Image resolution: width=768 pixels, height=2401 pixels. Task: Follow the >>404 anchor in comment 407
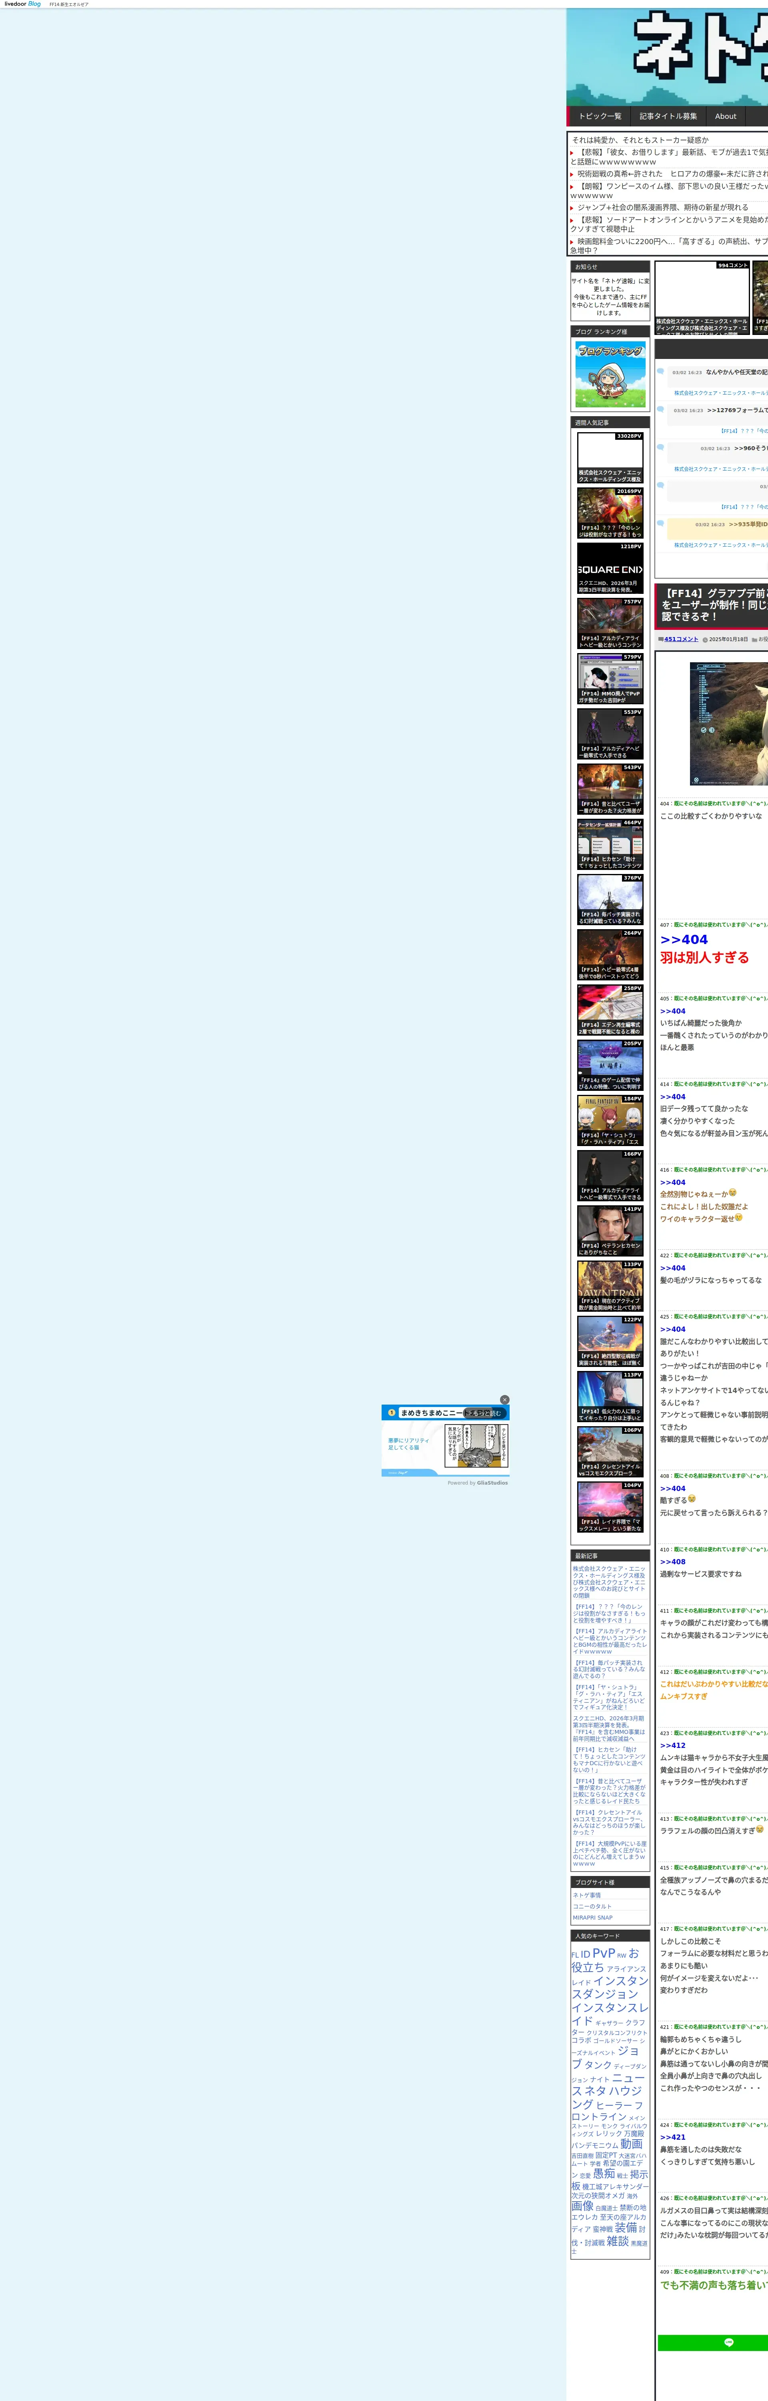(x=683, y=940)
